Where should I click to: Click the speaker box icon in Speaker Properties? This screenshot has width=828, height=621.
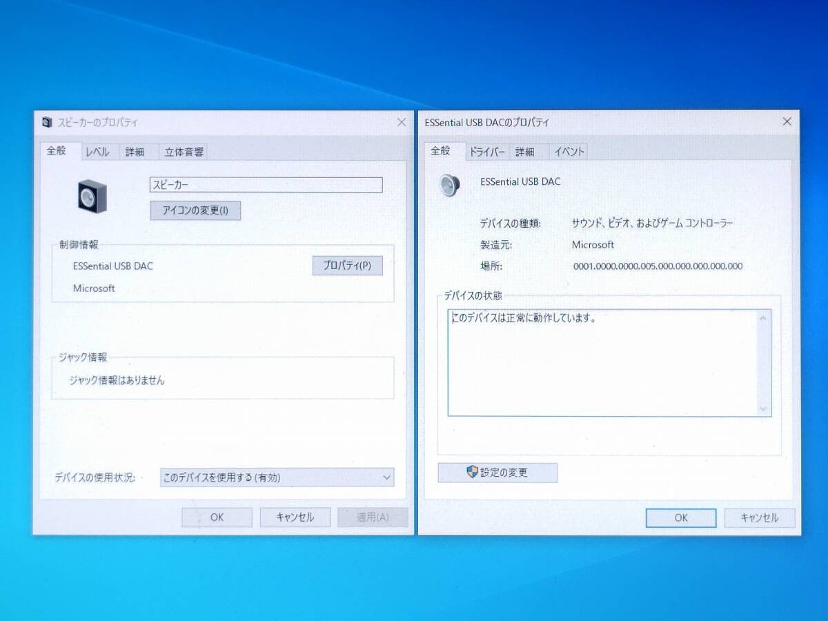pyautogui.click(x=92, y=196)
